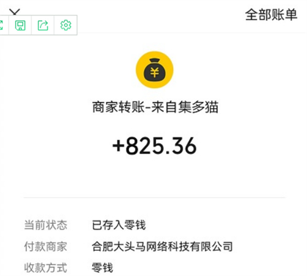Click the horizontal divider below the amount
The height and width of the screenshot is (276, 307).
click(x=155, y=197)
